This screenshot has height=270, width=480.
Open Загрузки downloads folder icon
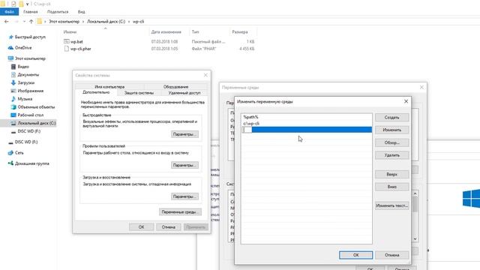pos(13,82)
